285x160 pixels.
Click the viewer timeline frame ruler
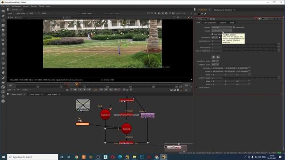(98, 85)
